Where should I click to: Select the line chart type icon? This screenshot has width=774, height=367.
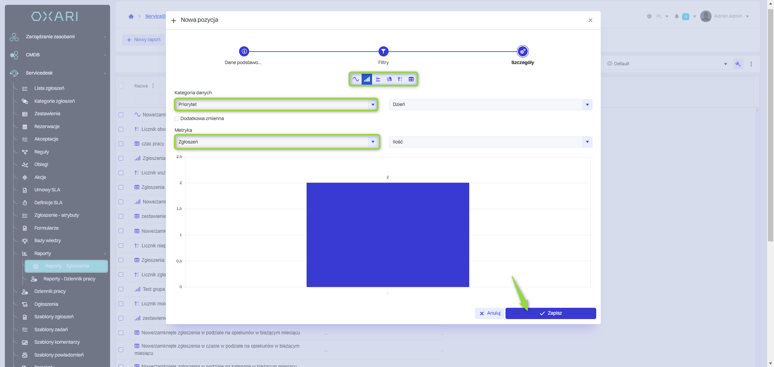click(x=356, y=79)
